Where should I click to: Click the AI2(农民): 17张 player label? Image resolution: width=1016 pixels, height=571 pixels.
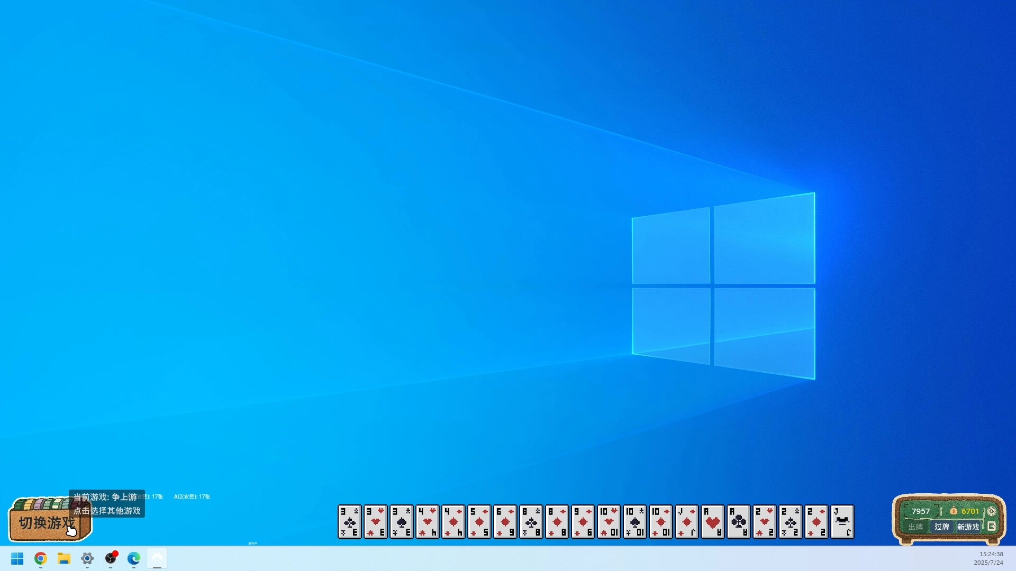(x=192, y=497)
